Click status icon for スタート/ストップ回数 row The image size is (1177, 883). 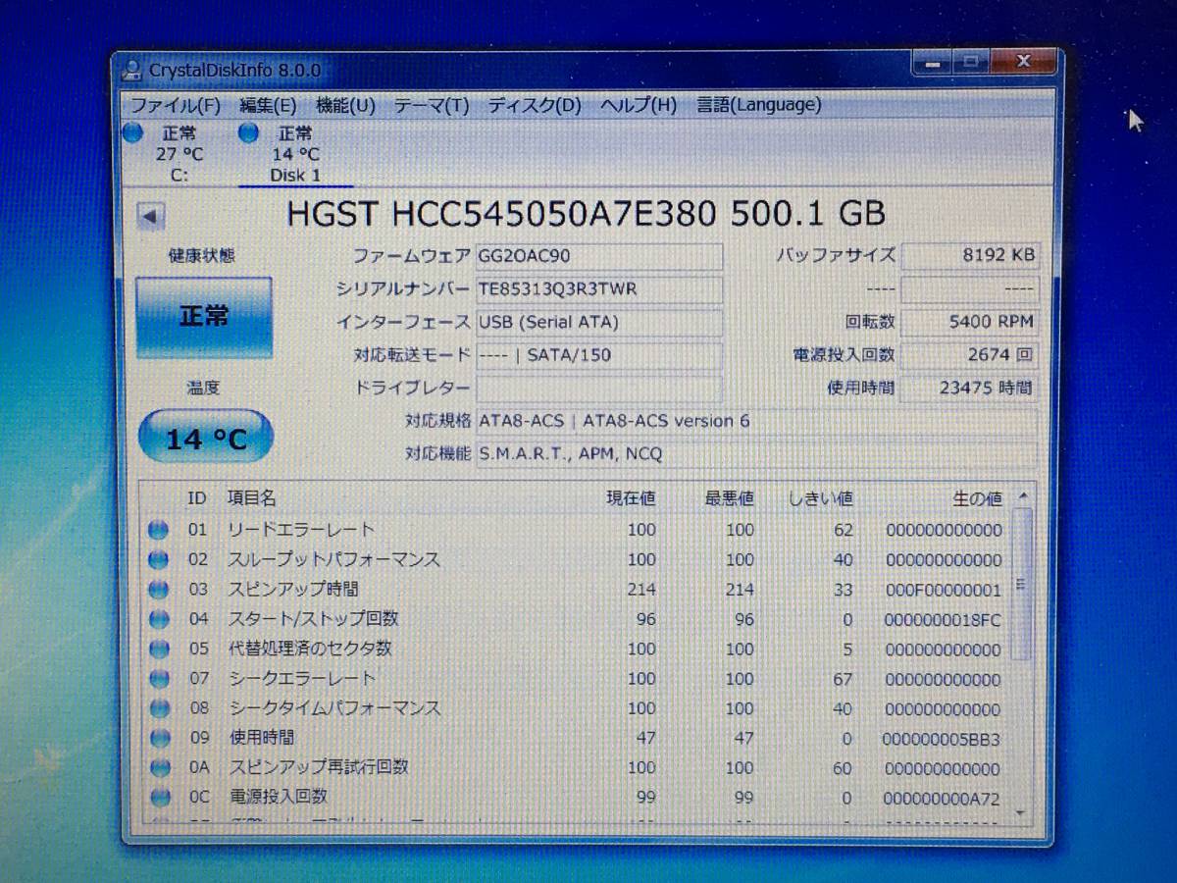click(x=158, y=620)
